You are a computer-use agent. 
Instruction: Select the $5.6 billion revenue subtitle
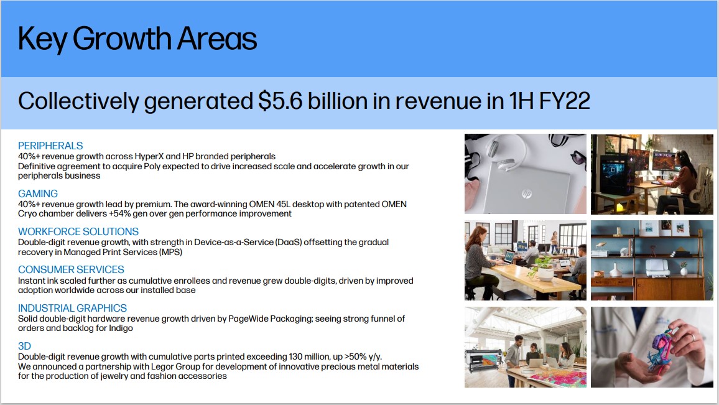point(304,101)
